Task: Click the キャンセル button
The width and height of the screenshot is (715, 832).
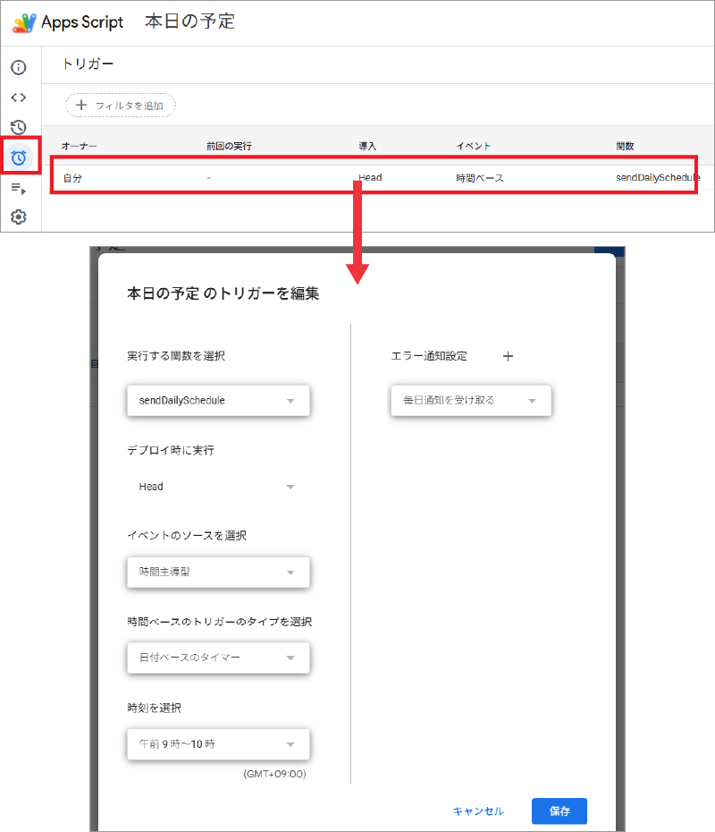Action: (479, 811)
